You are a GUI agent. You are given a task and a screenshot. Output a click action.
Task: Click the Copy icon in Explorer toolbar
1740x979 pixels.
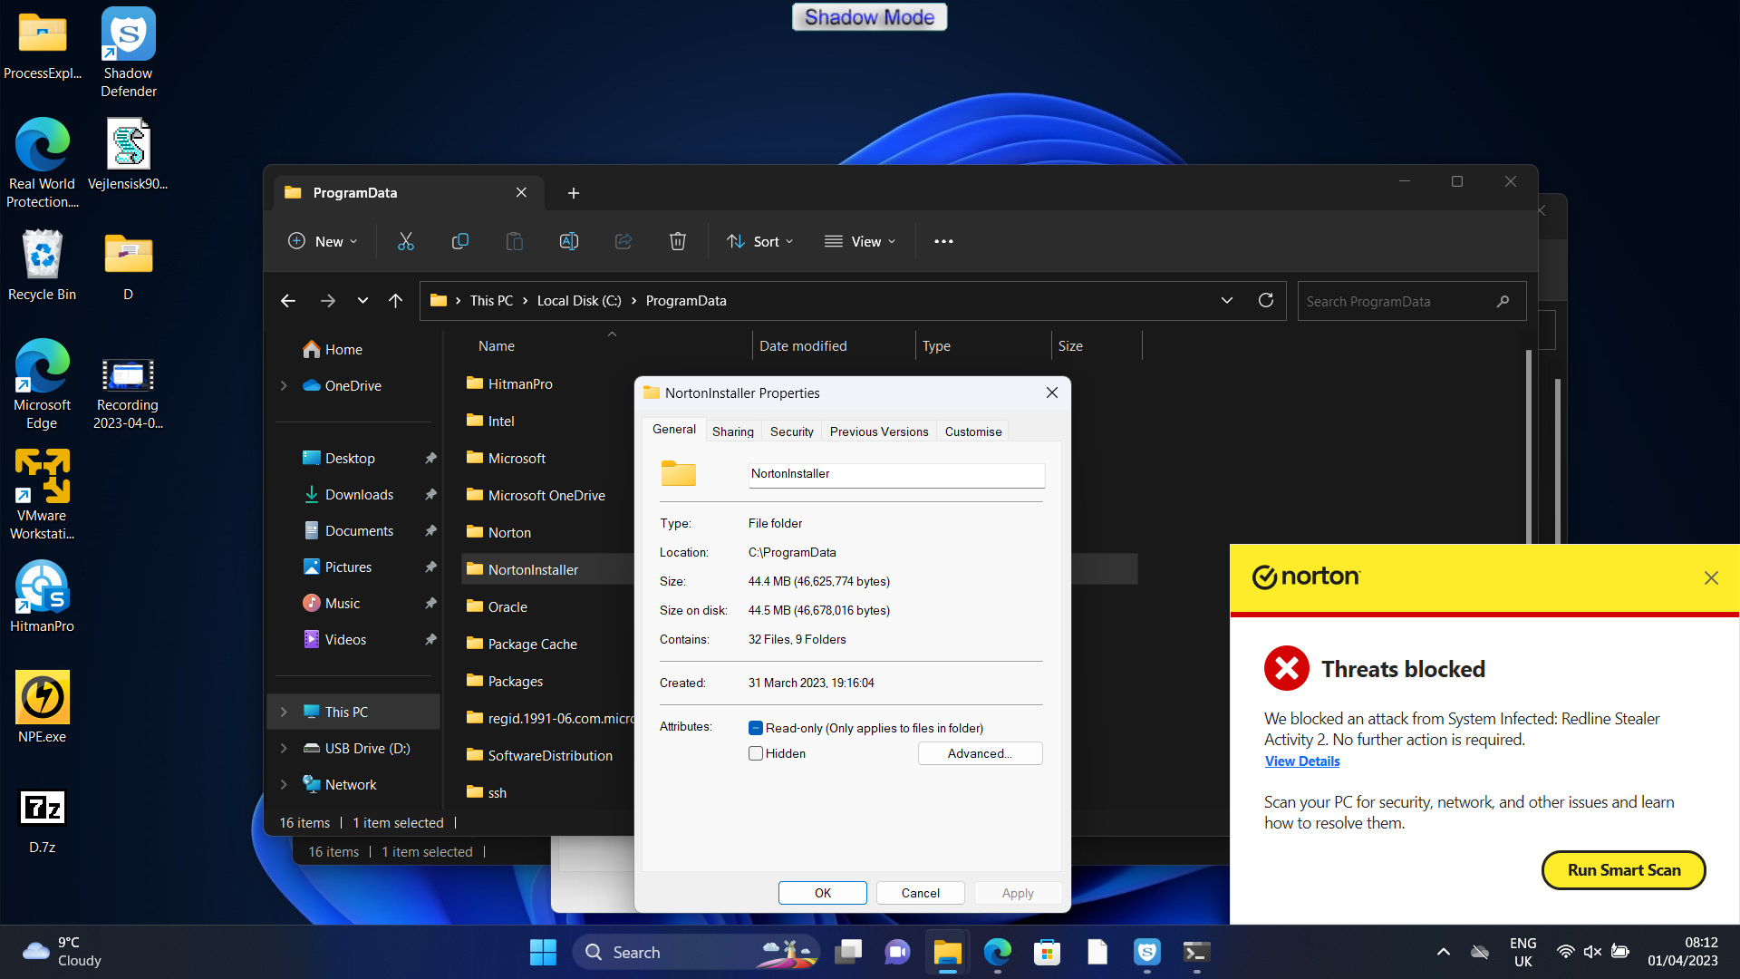[x=459, y=241]
